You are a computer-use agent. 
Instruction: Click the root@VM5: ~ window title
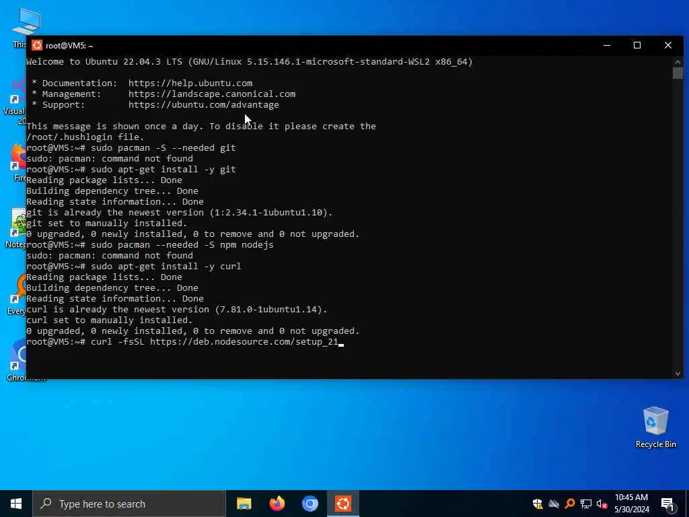point(69,46)
